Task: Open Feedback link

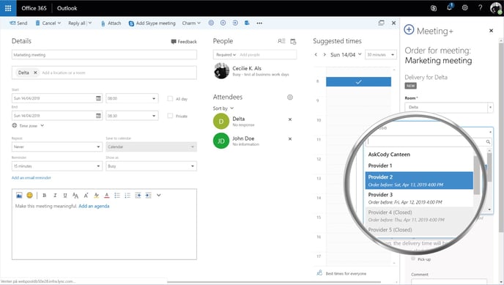Action: (184, 42)
